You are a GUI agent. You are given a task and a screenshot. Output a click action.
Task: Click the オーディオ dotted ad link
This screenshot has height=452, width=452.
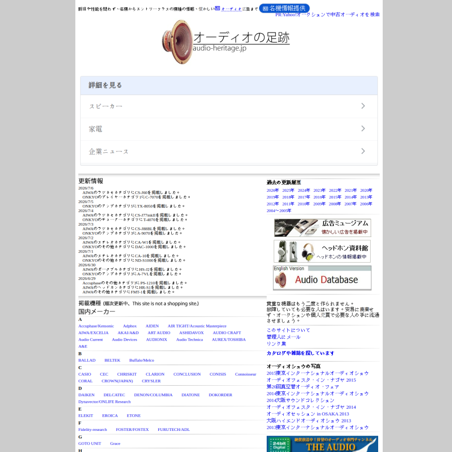point(232,9)
